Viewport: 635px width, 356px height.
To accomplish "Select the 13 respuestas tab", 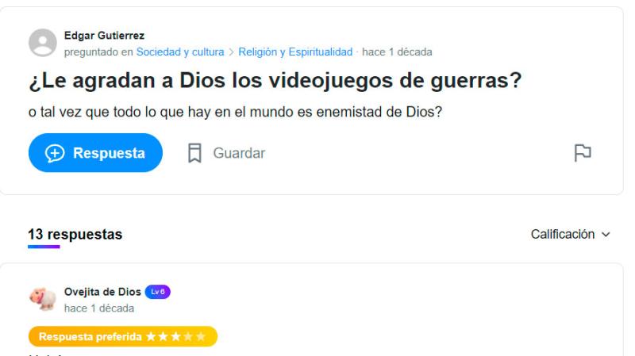I will (x=75, y=235).
